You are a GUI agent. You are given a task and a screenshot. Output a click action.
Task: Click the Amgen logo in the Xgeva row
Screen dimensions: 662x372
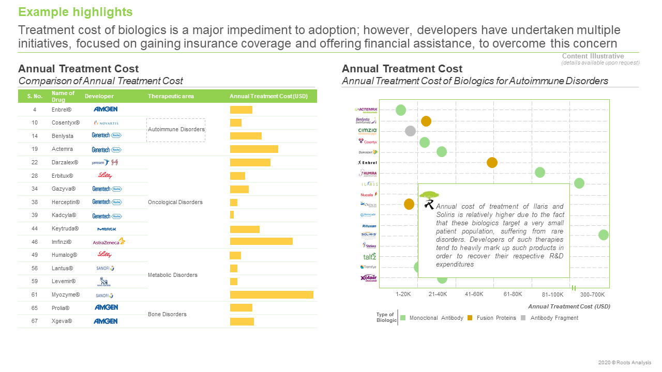point(106,321)
